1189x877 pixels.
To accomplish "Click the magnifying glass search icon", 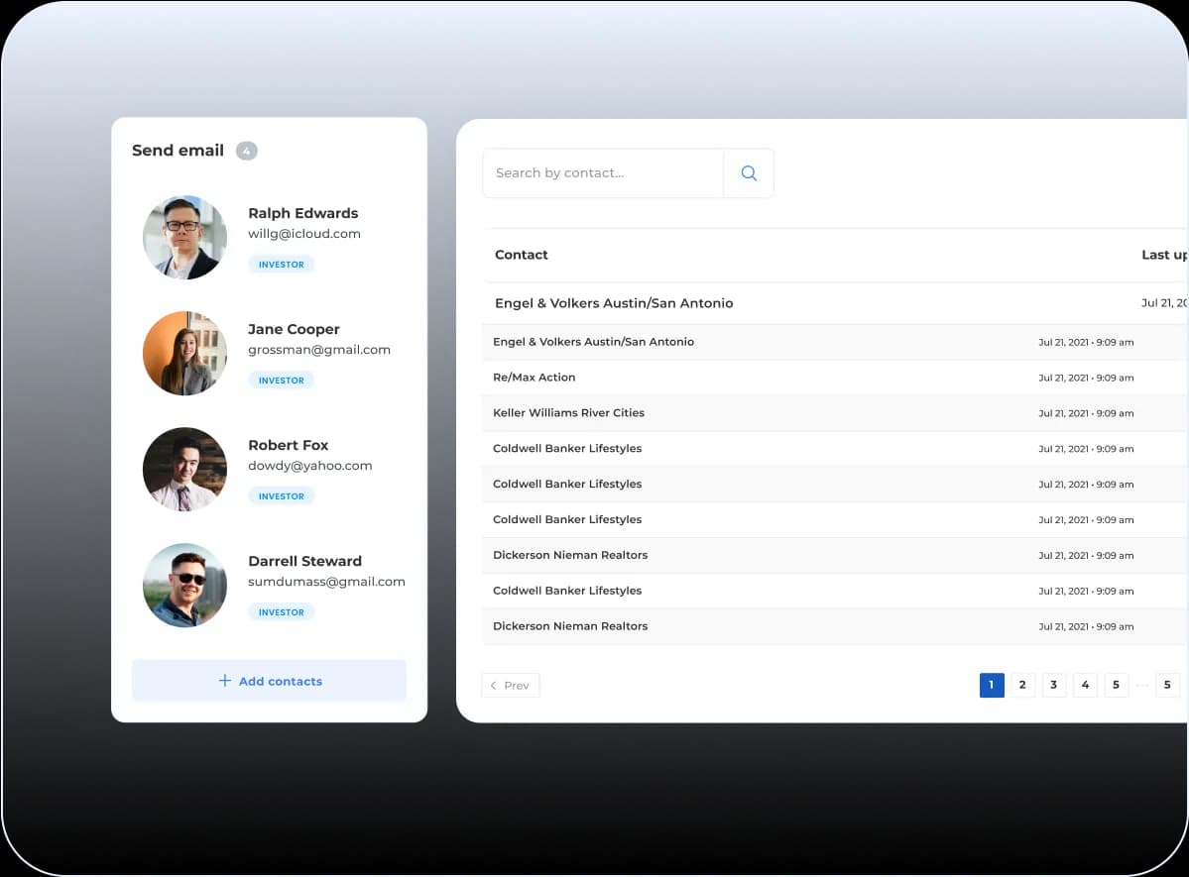I will pos(749,173).
